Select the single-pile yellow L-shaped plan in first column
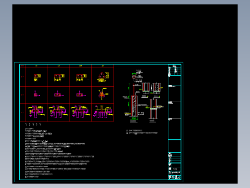Viewport: 250px width, 188px height. point(37,77)
